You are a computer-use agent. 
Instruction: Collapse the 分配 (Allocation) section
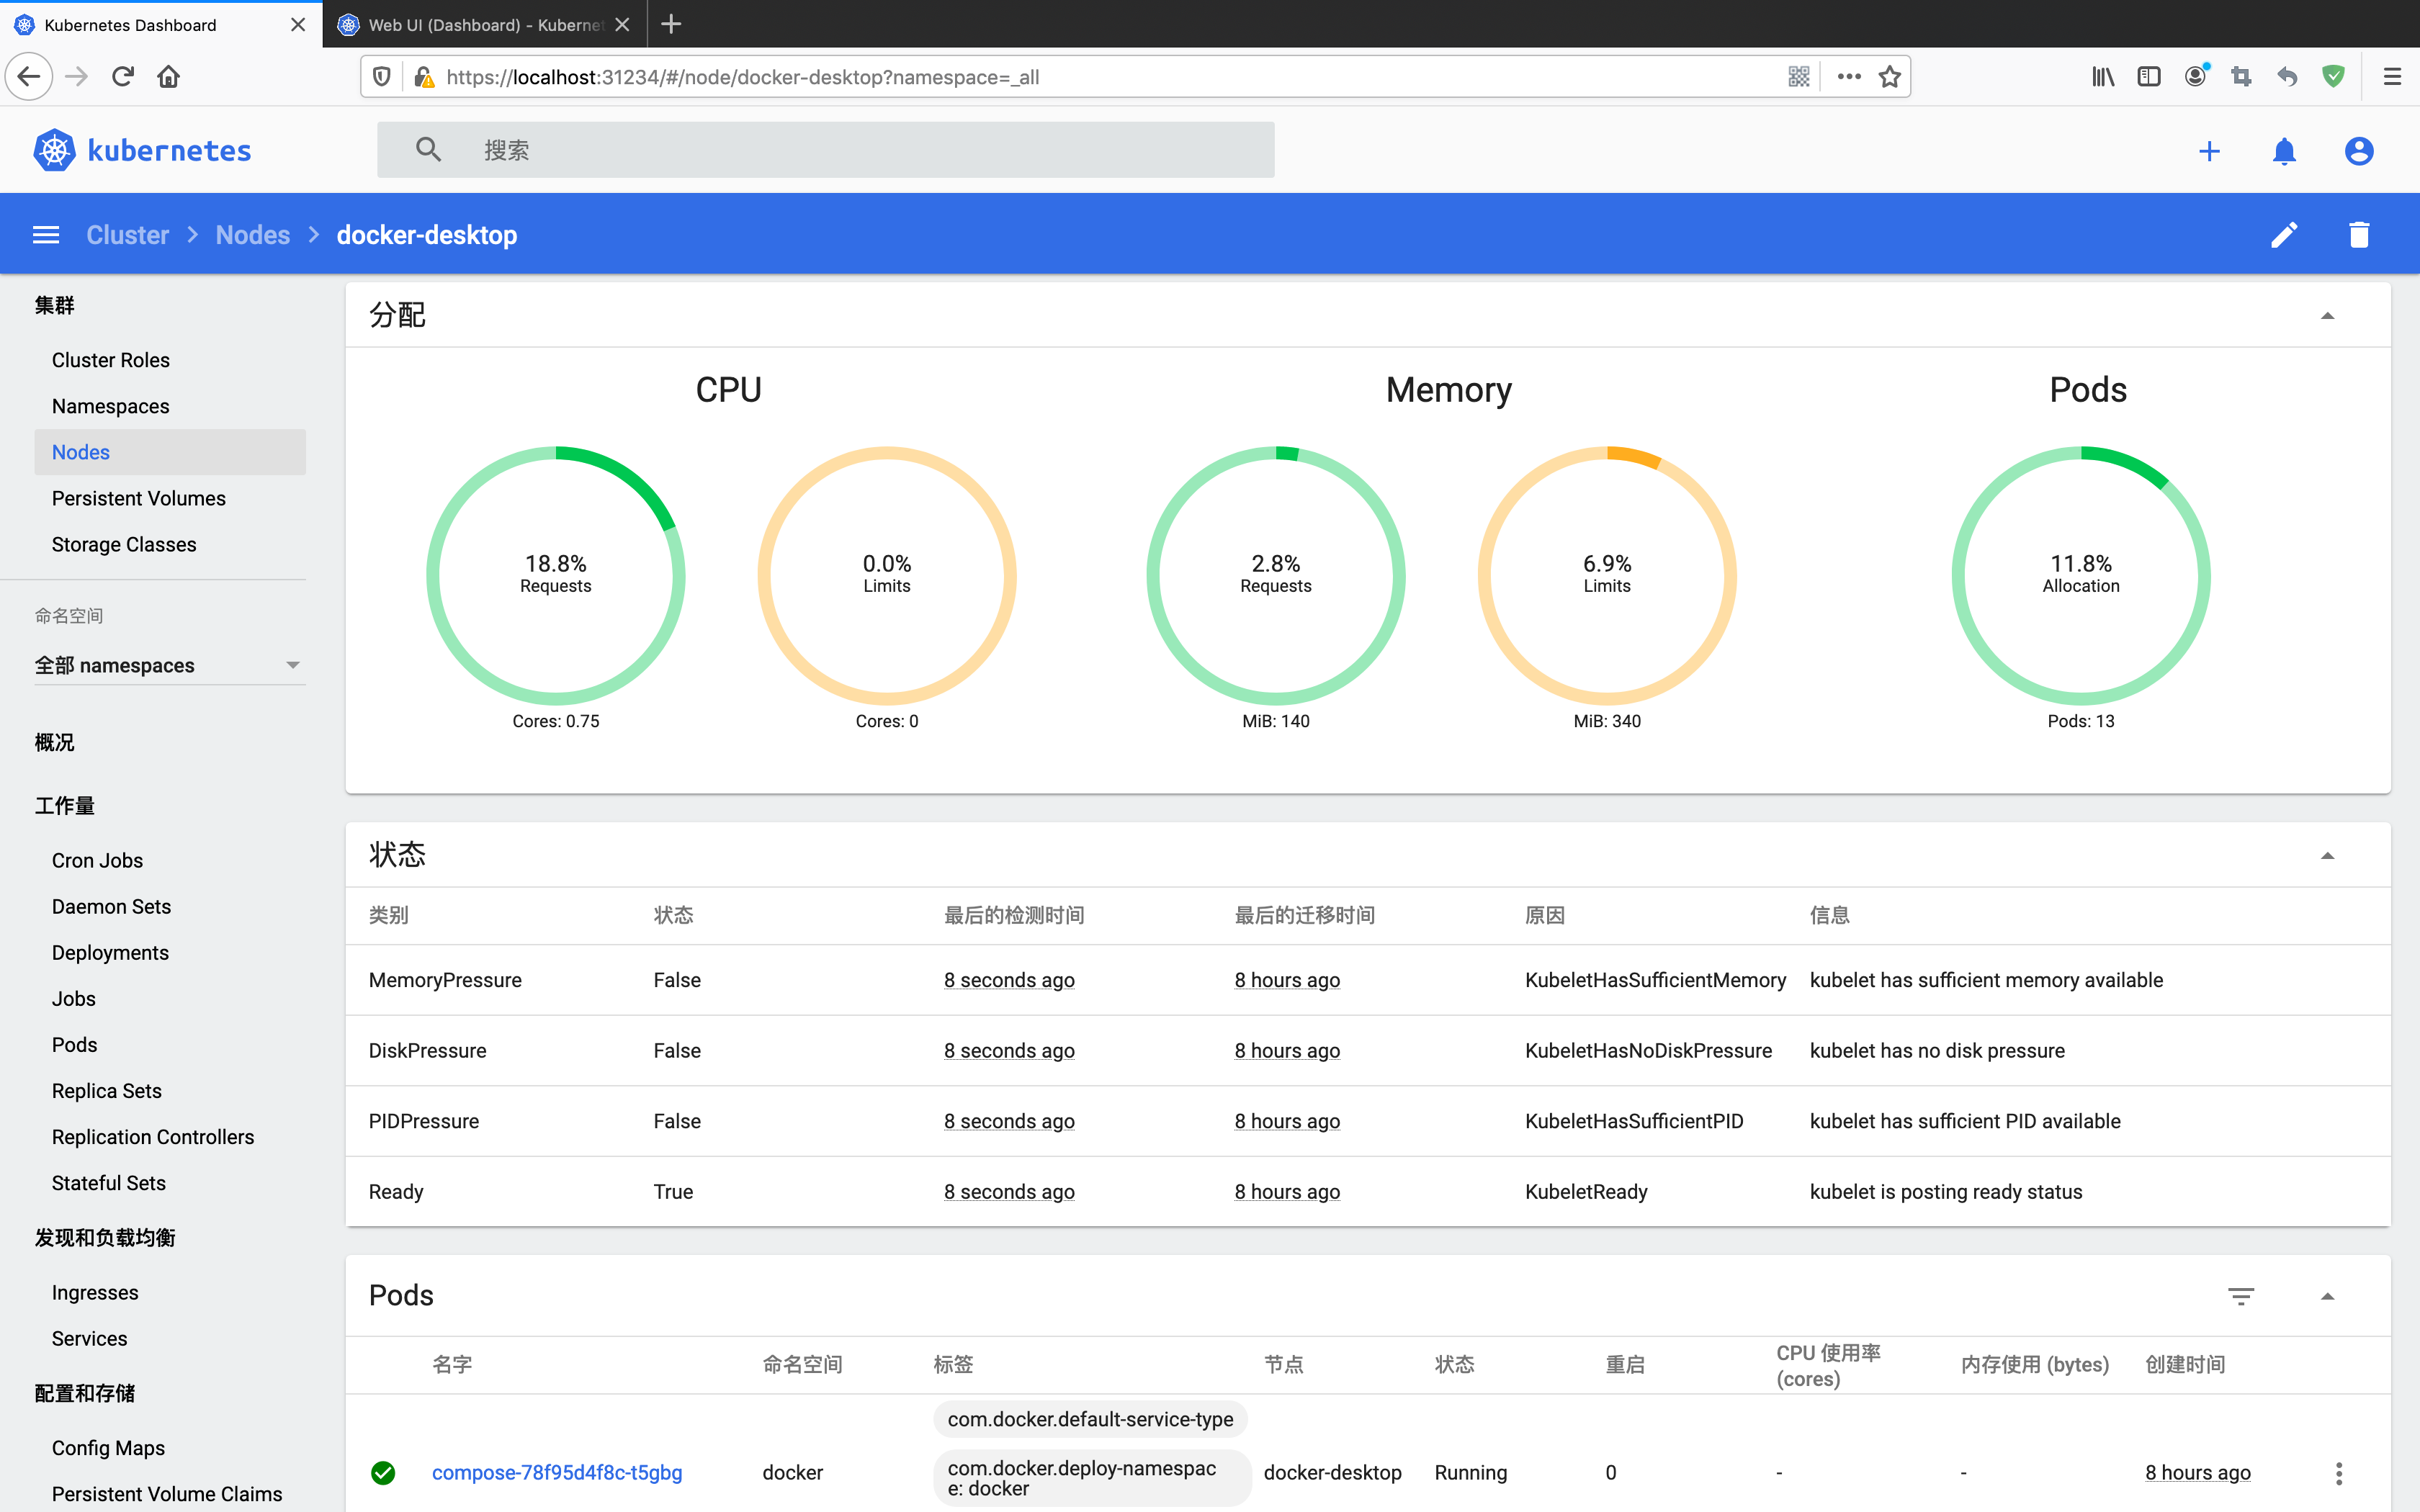tap(2328, 315)
